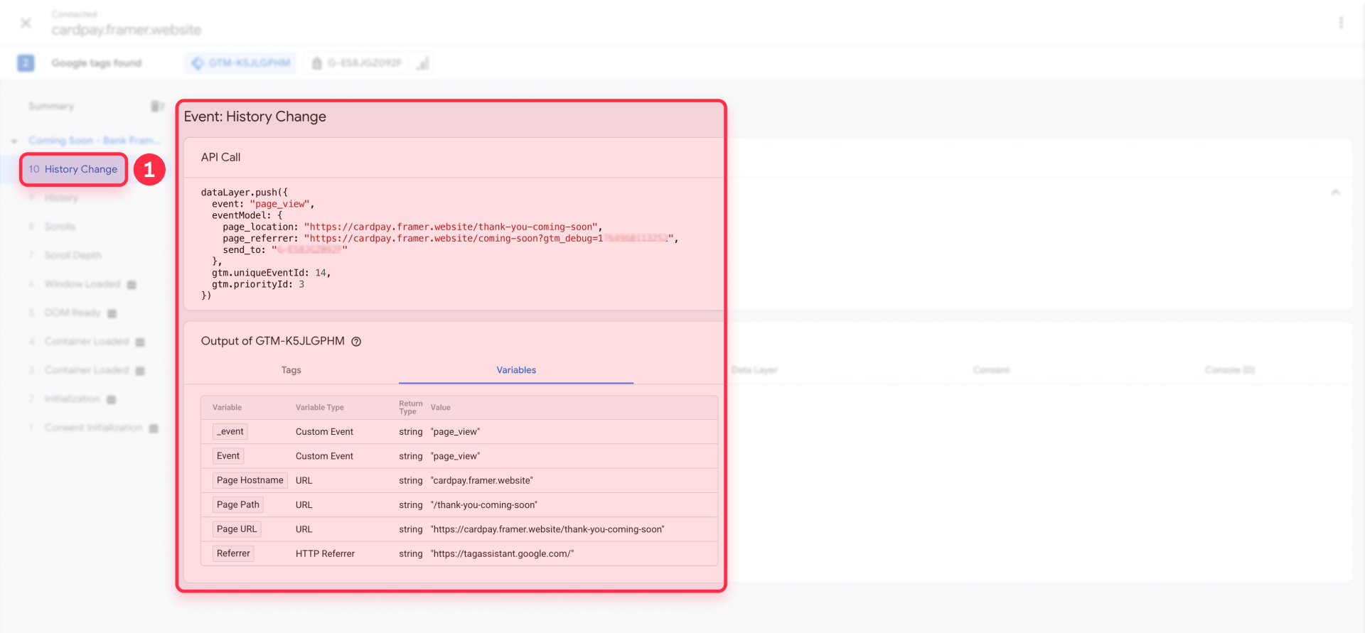Click the page_referrer URL in API call
1365x633 pixels.
[488, 239]
